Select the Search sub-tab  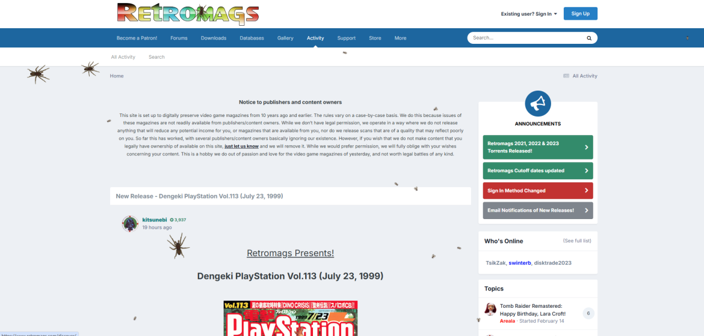[x=156, y=57]
